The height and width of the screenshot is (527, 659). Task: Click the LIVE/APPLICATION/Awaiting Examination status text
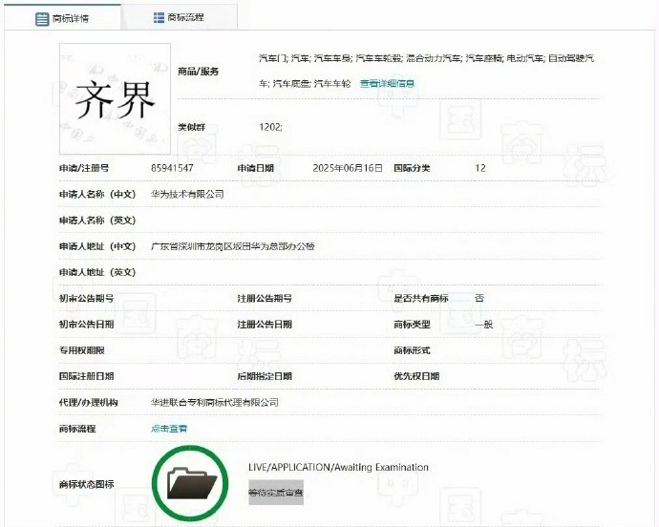338,467
